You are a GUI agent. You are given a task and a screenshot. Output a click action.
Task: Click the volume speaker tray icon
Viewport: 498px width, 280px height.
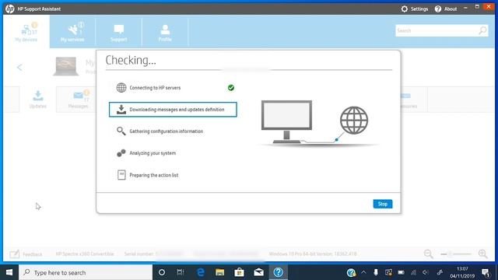(426, 272)
